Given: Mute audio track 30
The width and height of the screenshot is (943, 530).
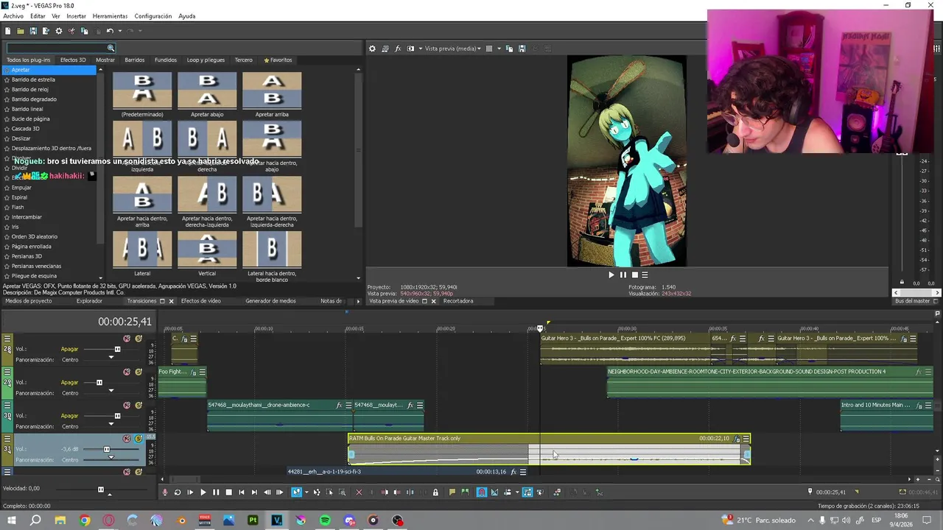Looking at the screenshot, I should click(127, 406).
